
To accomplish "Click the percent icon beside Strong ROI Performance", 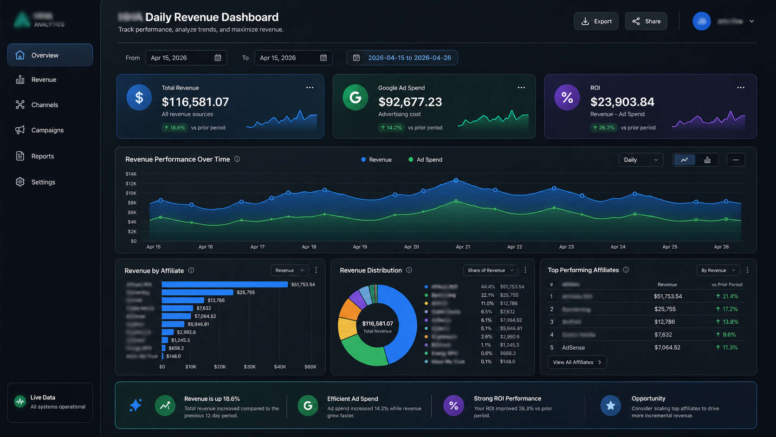I will [453, 405].
